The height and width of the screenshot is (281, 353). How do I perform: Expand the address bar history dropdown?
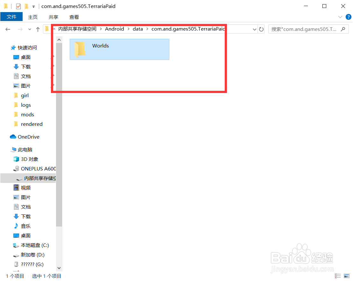click(x=254, y=29)
